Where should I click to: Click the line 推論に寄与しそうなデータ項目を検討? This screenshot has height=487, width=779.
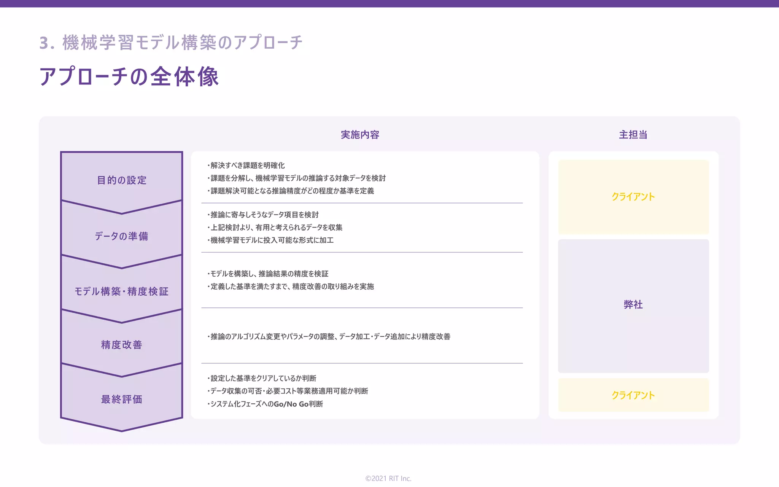coord(263,215)
